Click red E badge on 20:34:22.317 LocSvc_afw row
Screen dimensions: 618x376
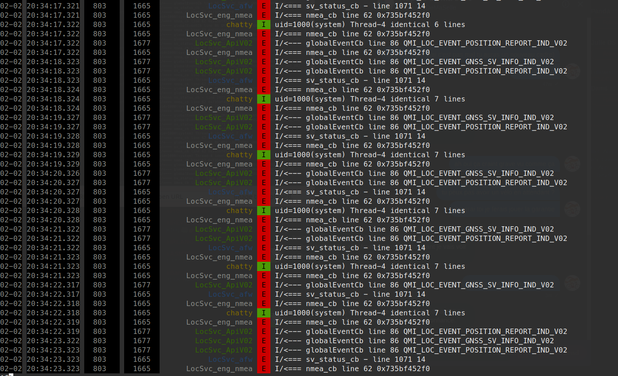263,295
